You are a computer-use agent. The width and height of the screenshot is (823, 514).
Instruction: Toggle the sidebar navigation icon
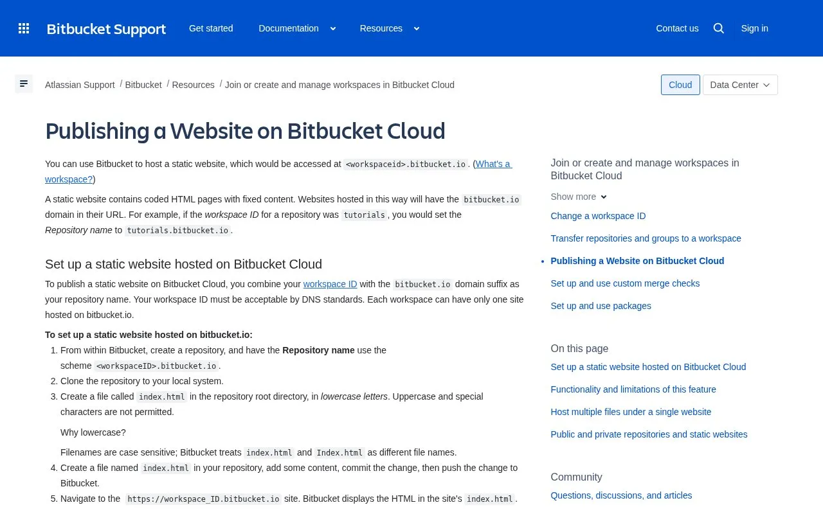coord(24,84)
